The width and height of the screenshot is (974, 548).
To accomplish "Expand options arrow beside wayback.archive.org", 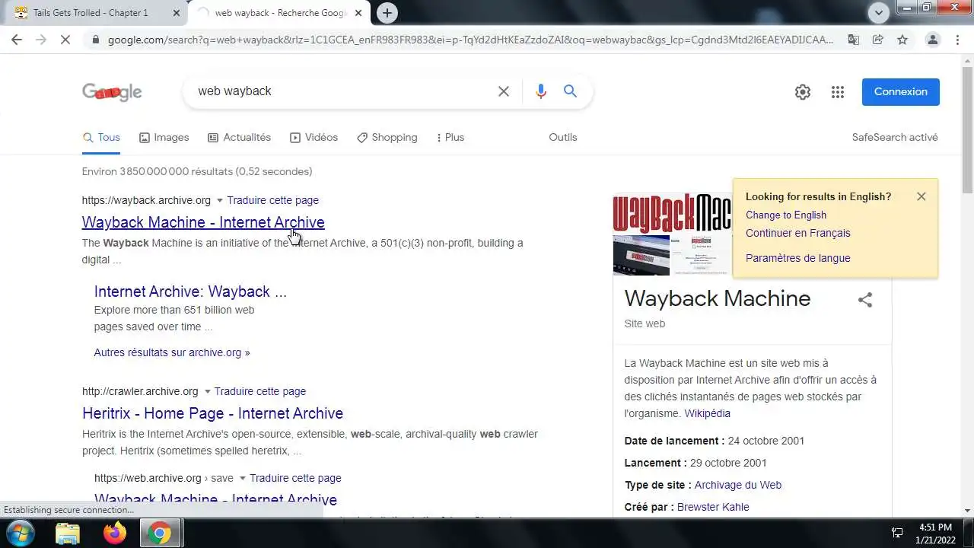I will pyautogui.click(x=220, y=201).
